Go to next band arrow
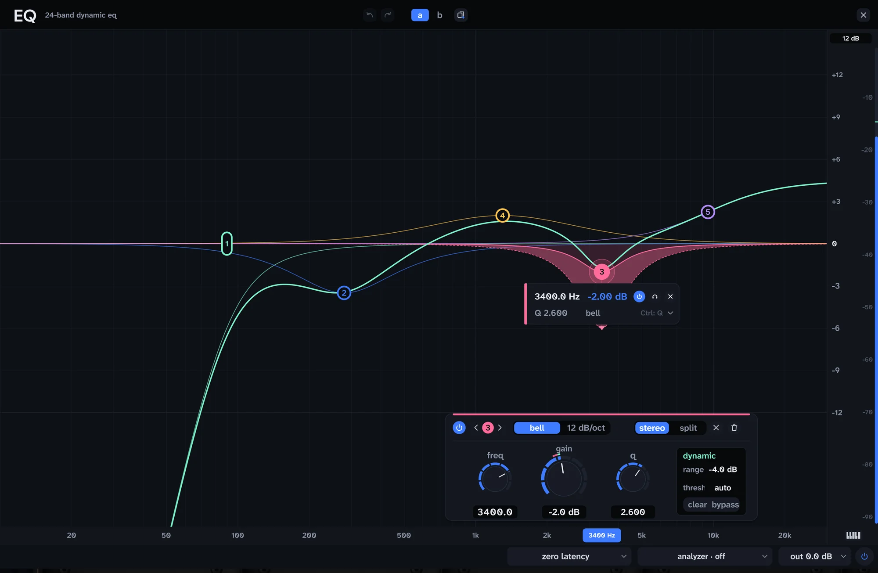 500,428
